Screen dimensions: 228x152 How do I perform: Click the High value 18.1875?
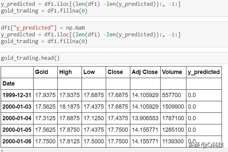point(70,107)
